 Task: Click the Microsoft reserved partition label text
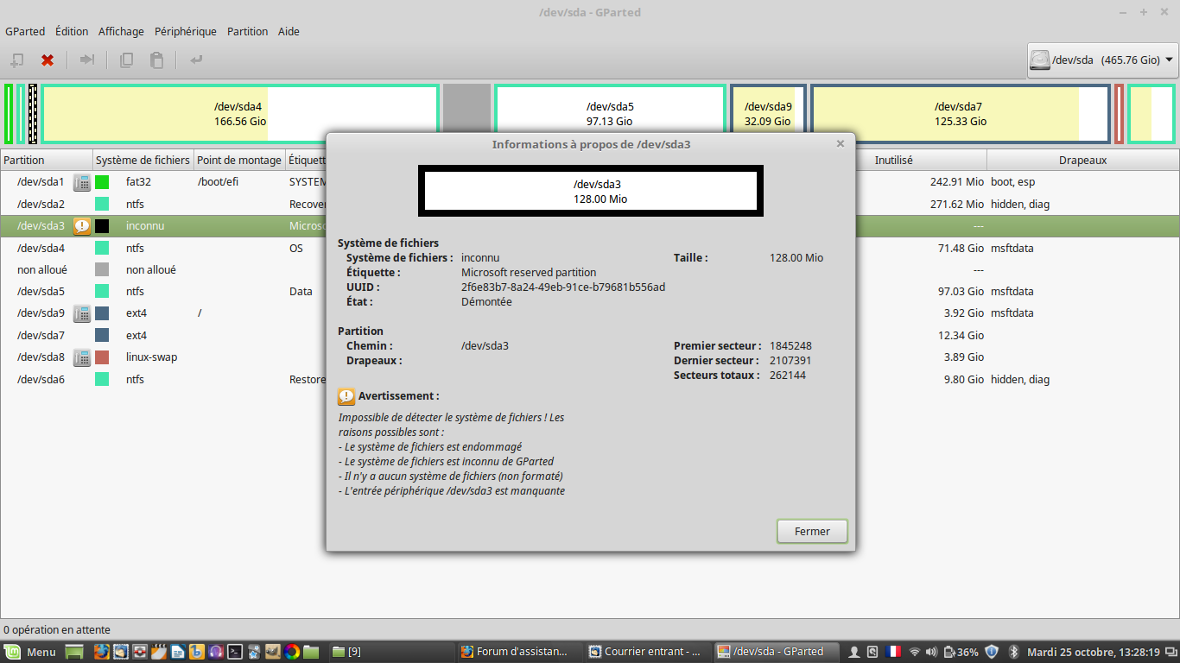click(x=529, y=272)
